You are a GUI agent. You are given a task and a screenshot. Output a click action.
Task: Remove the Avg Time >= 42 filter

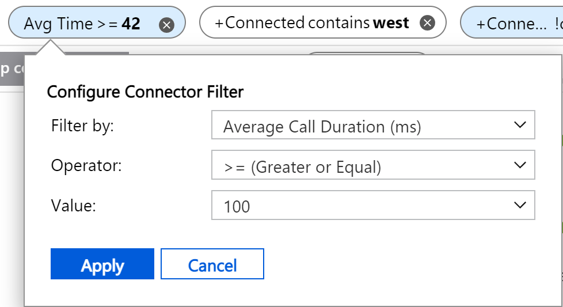tap(166, 25)
